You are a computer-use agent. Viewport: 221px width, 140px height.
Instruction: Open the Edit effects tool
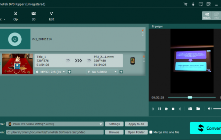tap(52, 16)
